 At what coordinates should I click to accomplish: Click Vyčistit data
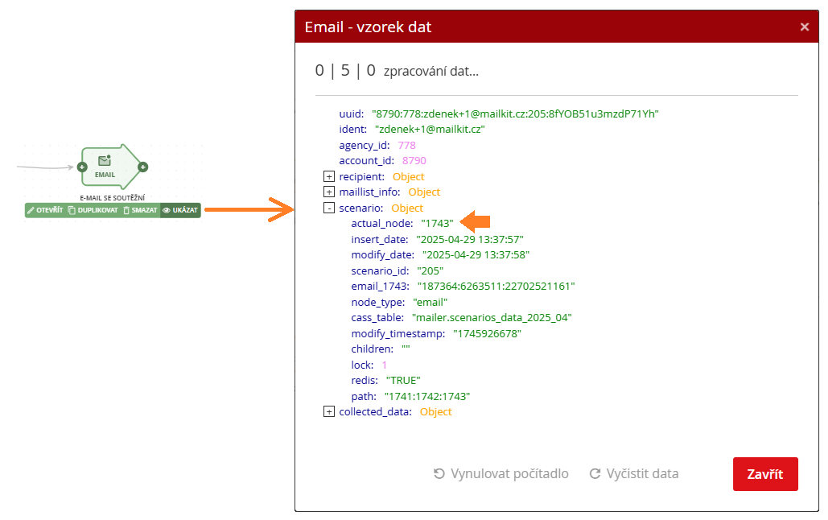[x=634, y=473]
